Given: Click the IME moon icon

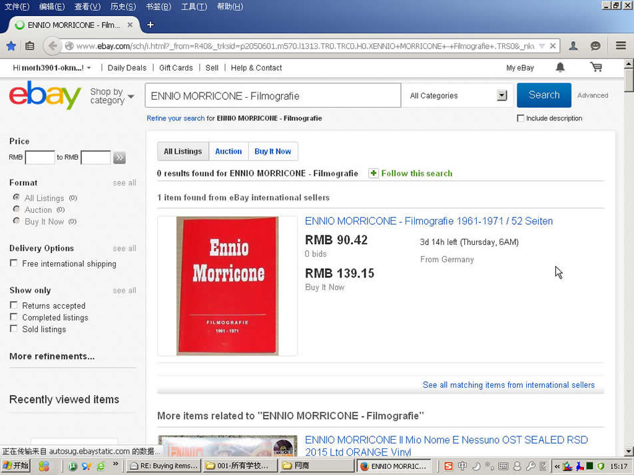Looking at the screenshot, I should pos(476,466).
